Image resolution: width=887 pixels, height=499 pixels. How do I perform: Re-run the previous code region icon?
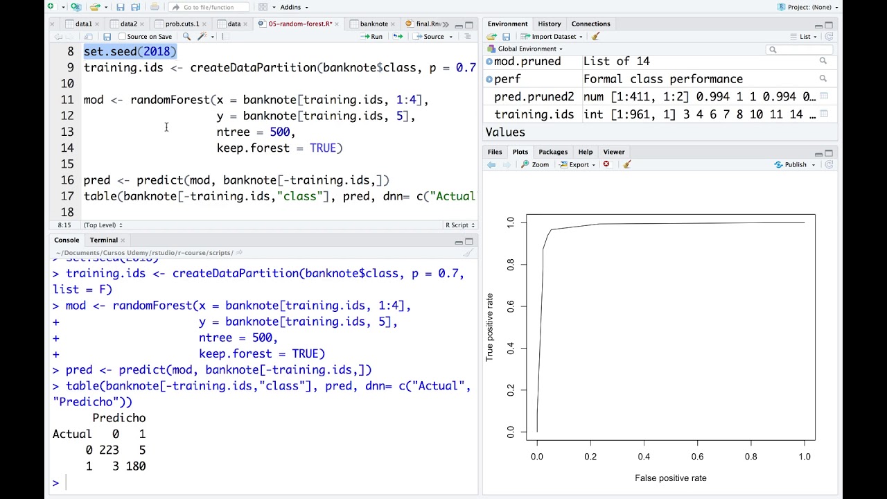pos(398,37)
